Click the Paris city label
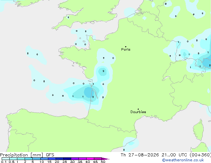 (x=126, y=50)
